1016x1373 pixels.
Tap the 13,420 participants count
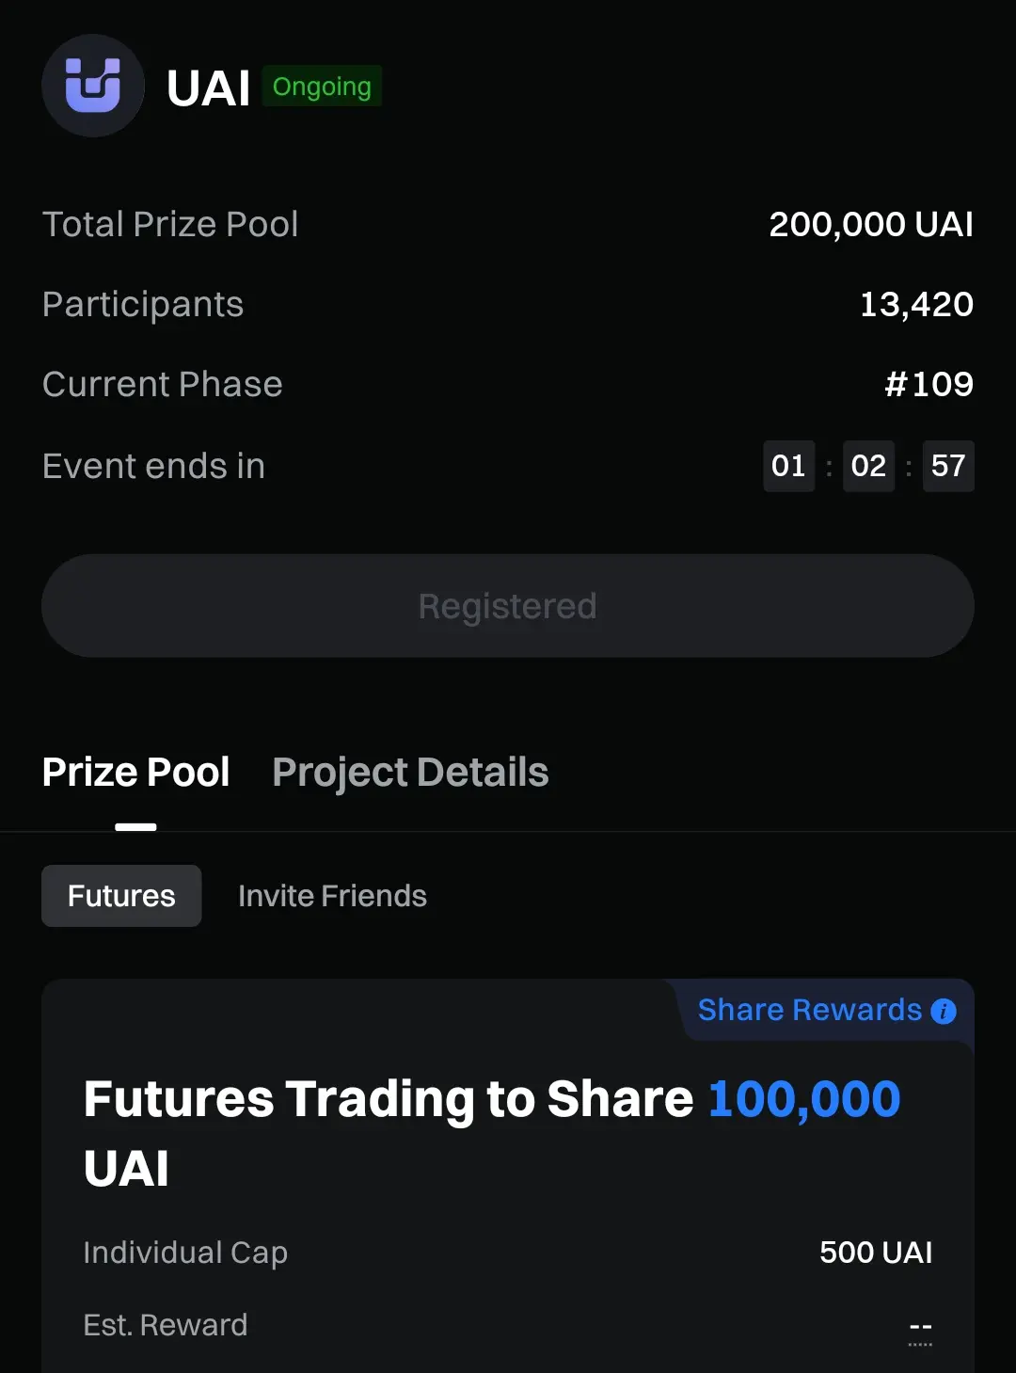[x=916, y=305]
